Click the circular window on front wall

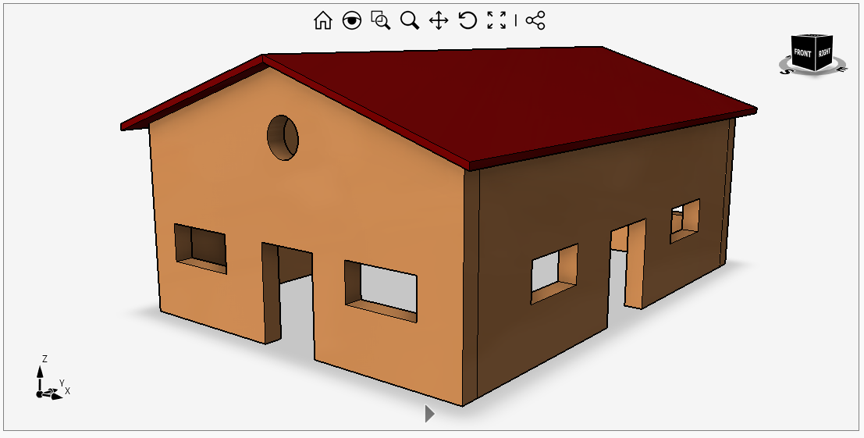point(283,137)
